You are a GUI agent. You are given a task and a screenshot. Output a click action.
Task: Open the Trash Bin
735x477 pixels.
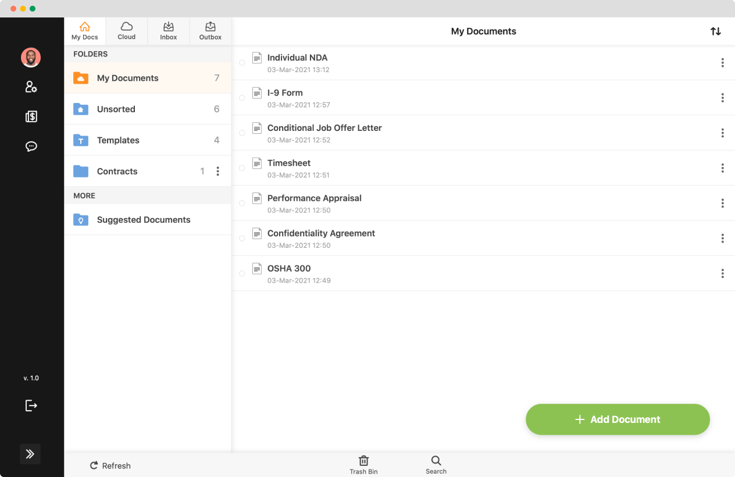click(363, 464)
